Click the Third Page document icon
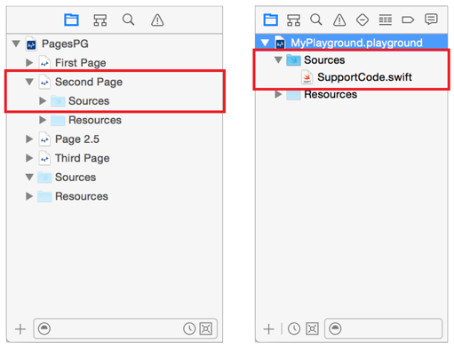Image resolution: width=454 pixels, height=348 pixels. [x=44, y=158]
